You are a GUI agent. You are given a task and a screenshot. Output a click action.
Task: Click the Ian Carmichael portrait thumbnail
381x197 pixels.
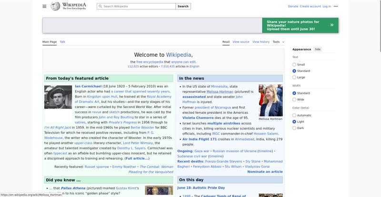[x=58, y=97]
